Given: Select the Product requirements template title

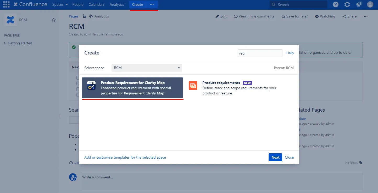Looking at the screenshot, I should [x=221, y=83].
